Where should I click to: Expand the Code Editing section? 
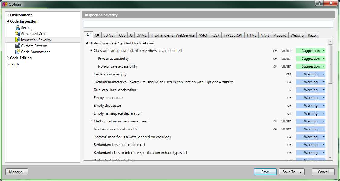point(8,58)
